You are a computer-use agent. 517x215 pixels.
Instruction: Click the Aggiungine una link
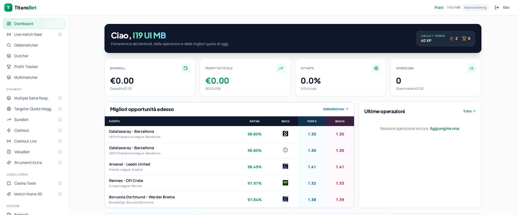444,128
